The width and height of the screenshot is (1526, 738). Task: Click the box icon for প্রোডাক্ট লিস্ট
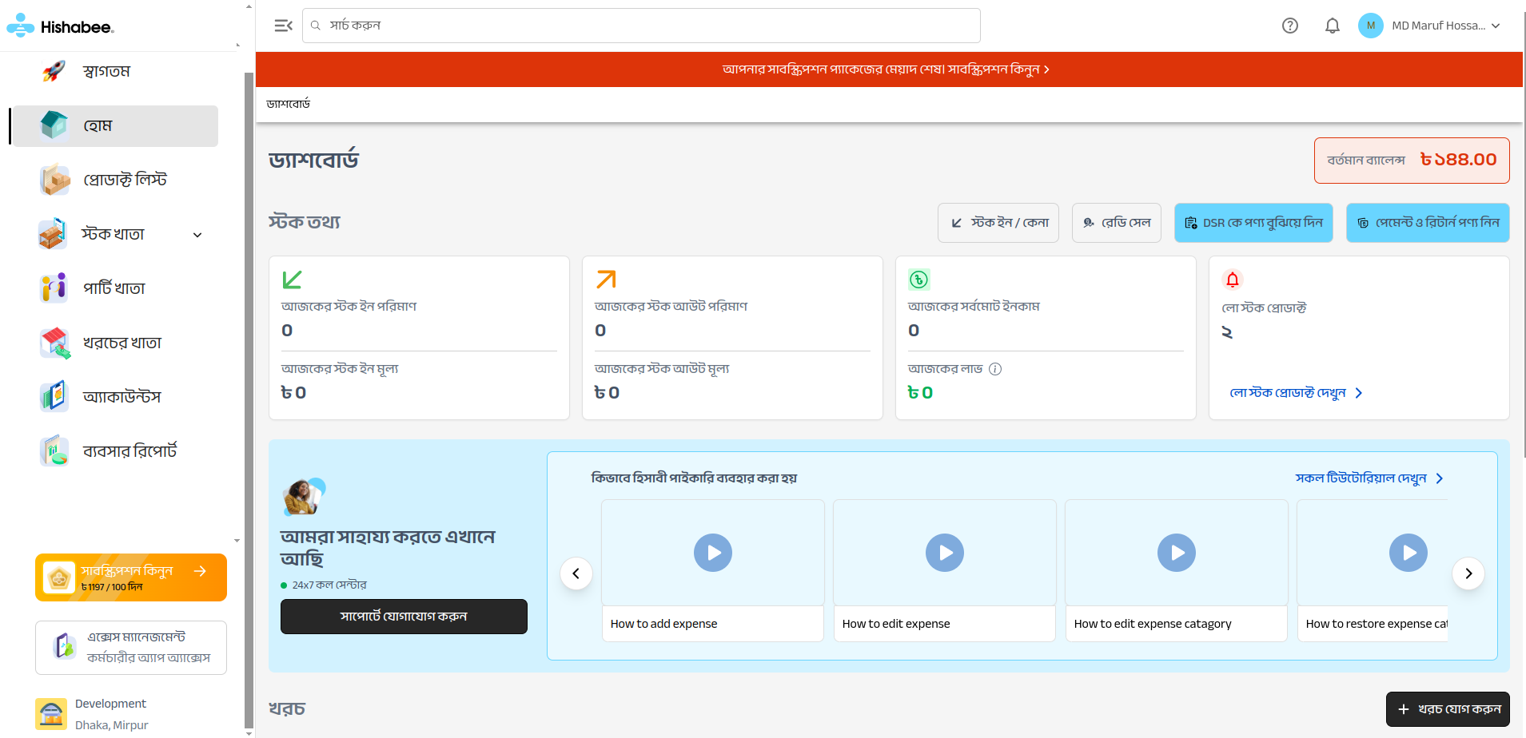pos(55,180)
